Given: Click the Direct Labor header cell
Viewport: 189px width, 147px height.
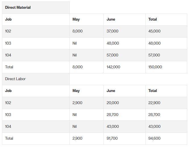Looking at the screenshot, I should [x=36, y=79].
